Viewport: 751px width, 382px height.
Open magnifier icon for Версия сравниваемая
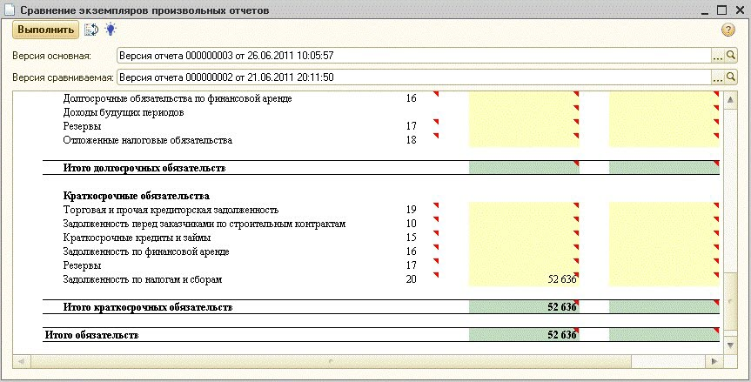click(731, 78)
